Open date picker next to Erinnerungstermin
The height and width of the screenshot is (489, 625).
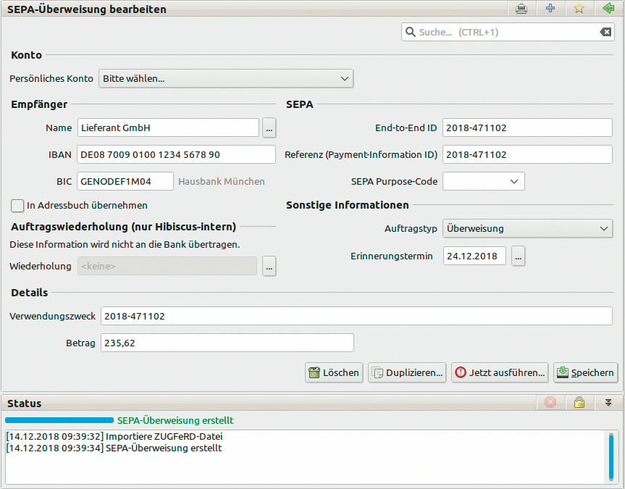point(518,256)
